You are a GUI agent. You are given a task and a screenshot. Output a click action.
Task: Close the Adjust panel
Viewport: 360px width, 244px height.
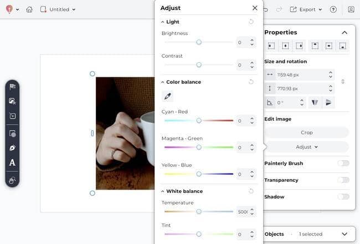tap(255, 8)
